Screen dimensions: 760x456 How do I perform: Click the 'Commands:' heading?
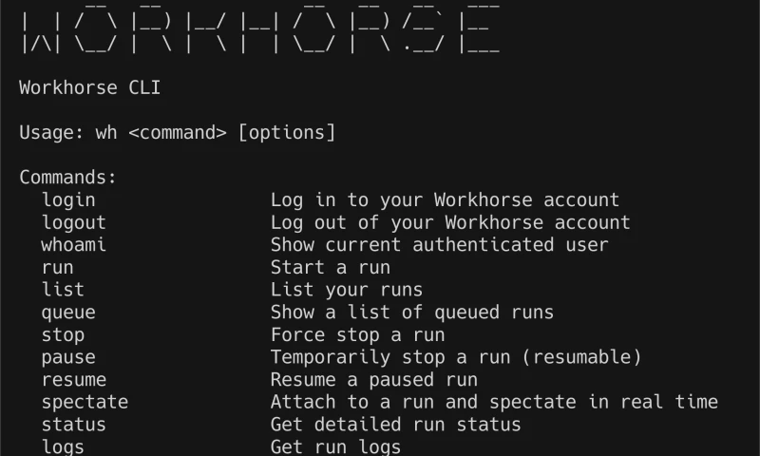point(67,177)
